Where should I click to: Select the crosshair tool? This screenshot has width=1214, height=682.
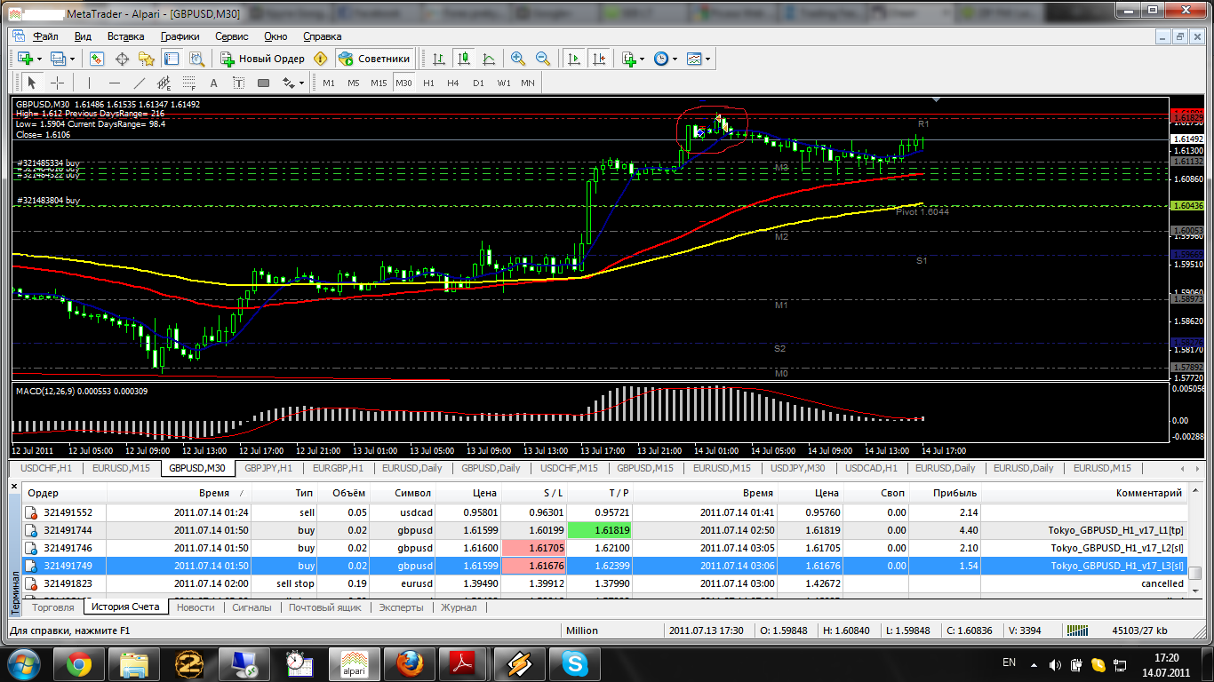coord(57,83)
